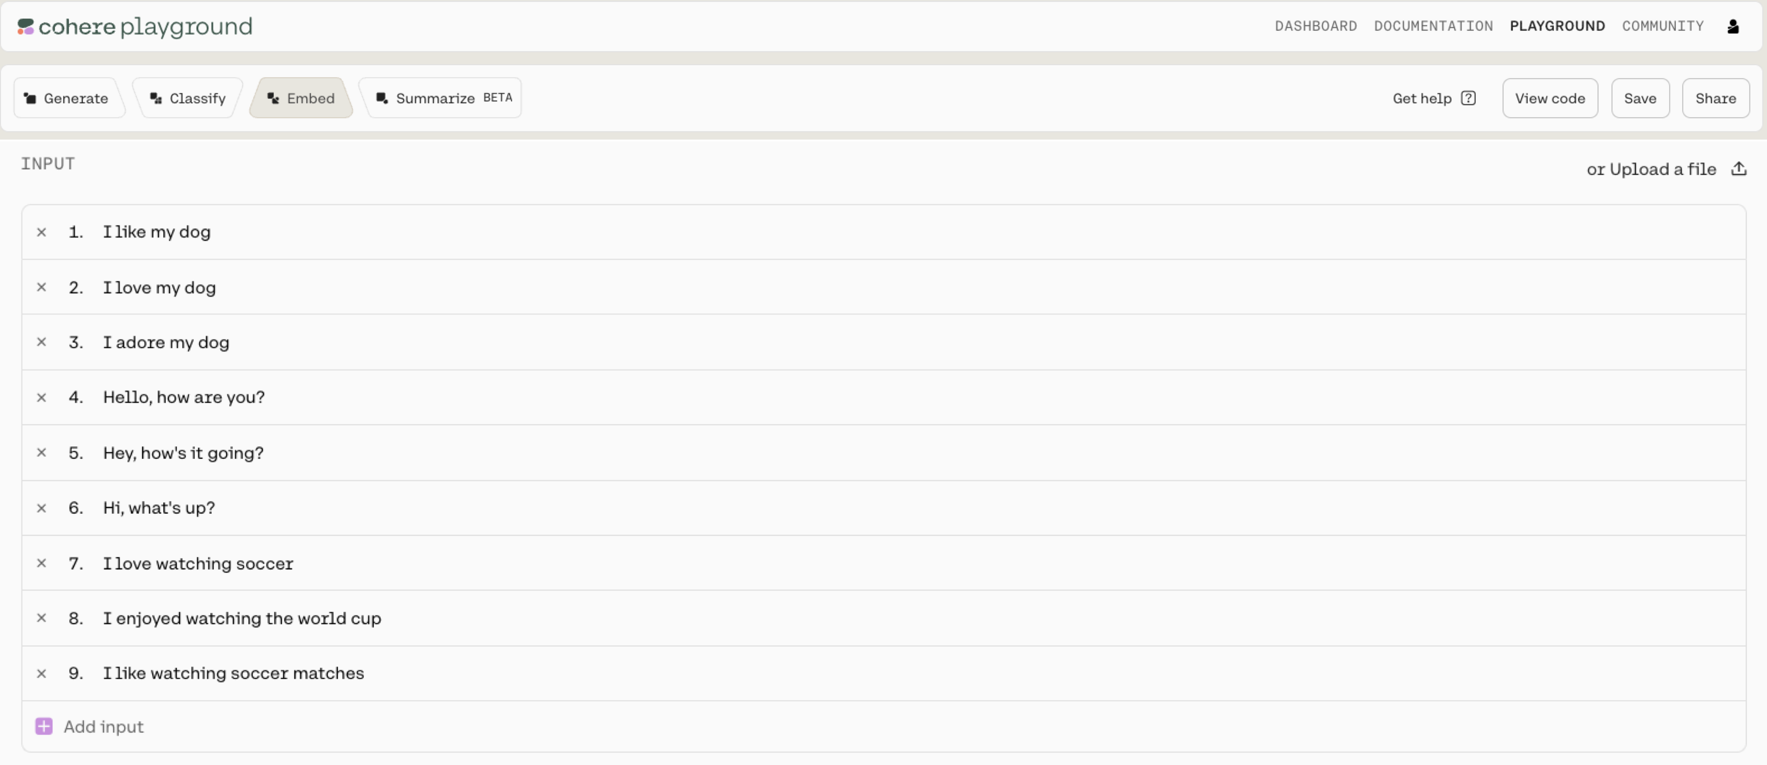Remove input 7 about watching soccer
1767x765 pixels.
(x=42, y=563)
